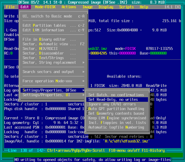
Task: Open the File menu
Action: [x=10, y=7]
